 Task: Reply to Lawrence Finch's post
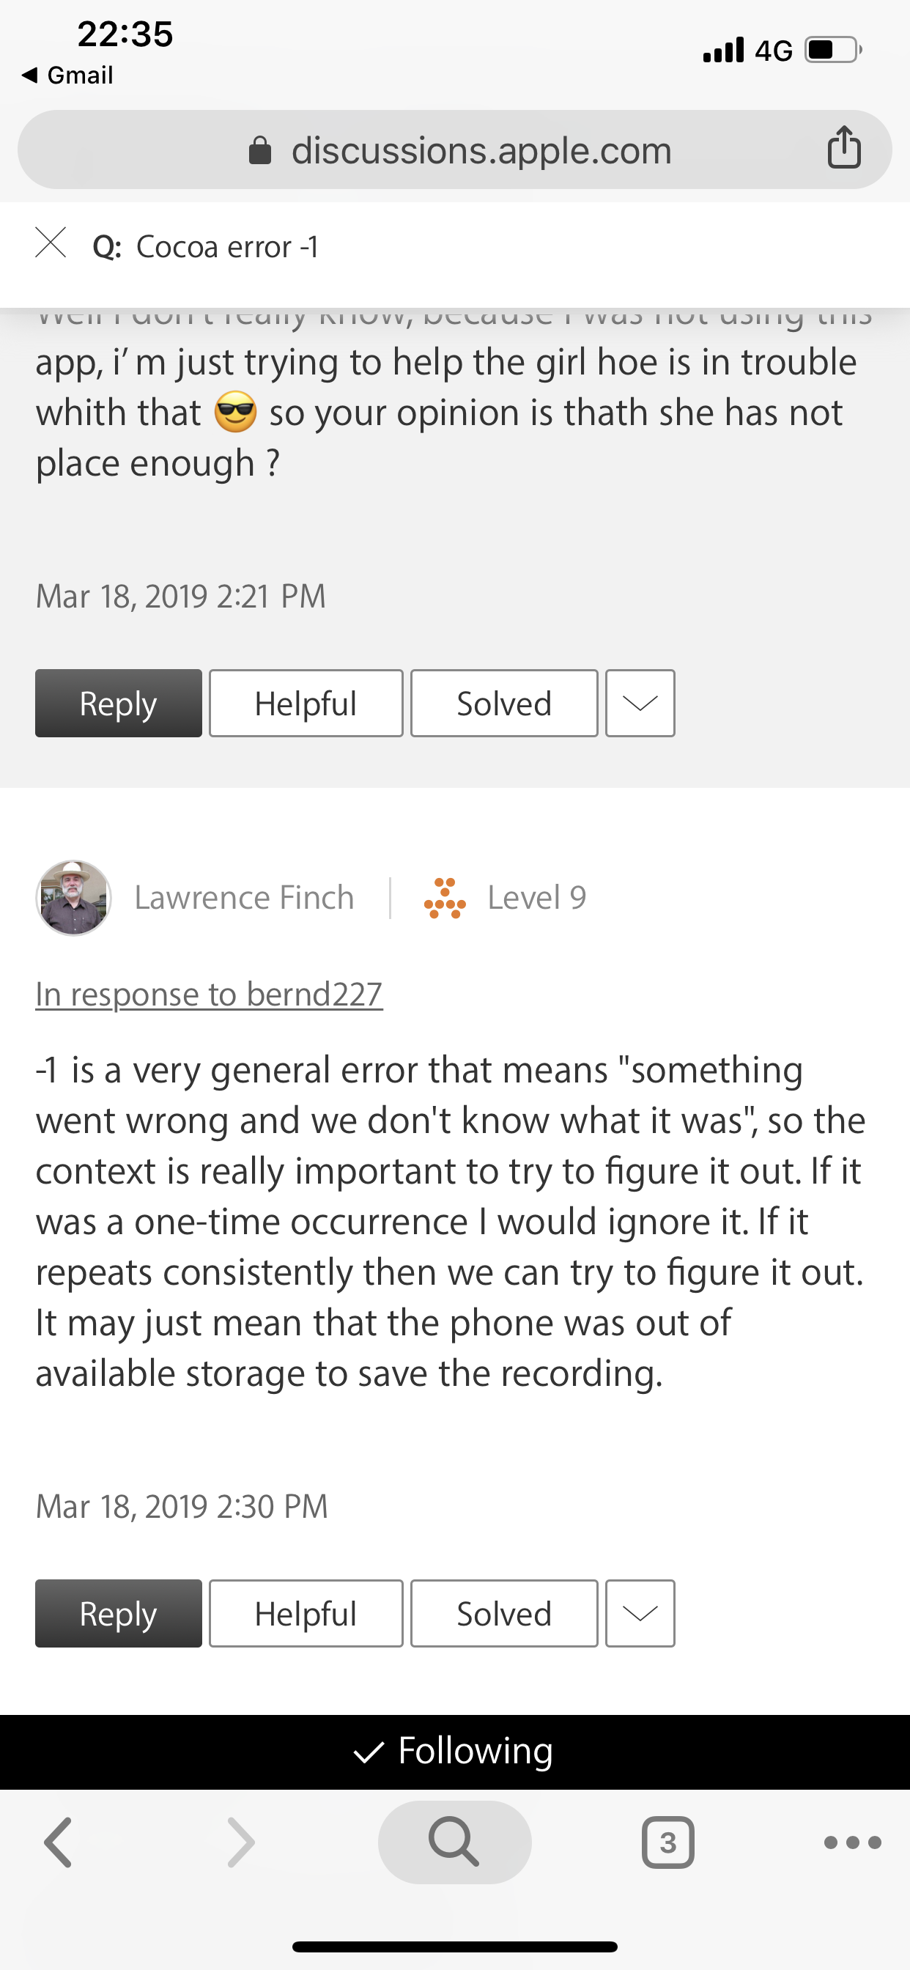(119, 1614)
